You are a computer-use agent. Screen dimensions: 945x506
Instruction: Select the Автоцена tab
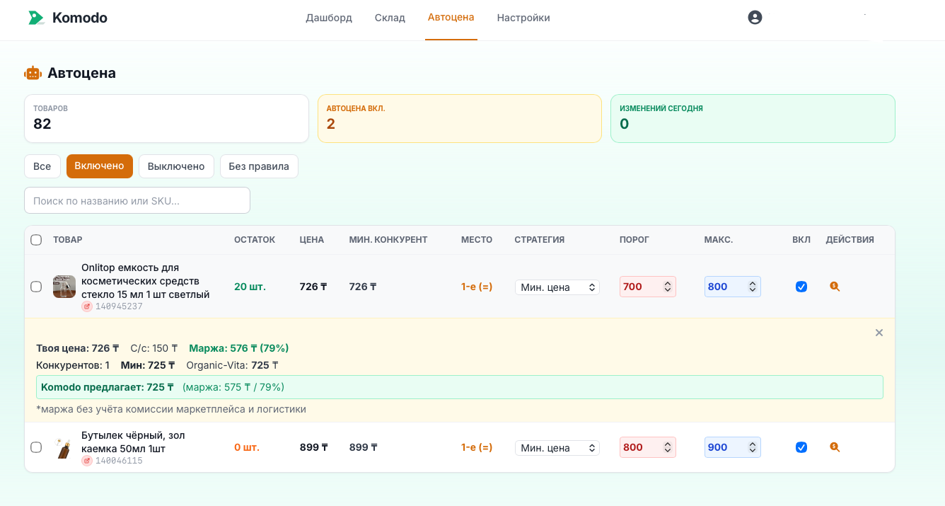coord(451,18)
